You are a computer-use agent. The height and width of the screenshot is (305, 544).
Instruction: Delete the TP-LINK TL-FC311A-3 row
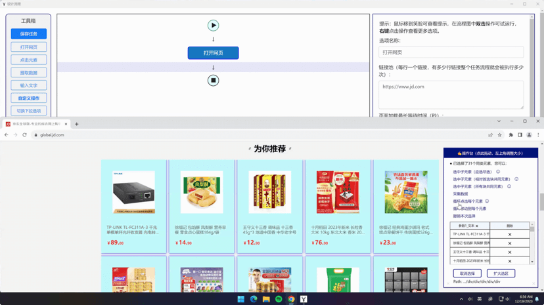[510, 234]
